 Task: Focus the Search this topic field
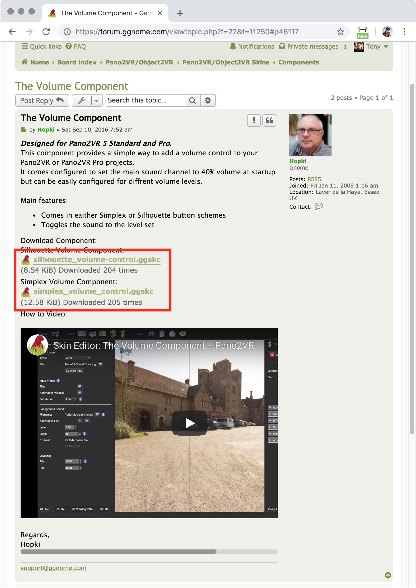pyautogui.click(x=145, y=100)
